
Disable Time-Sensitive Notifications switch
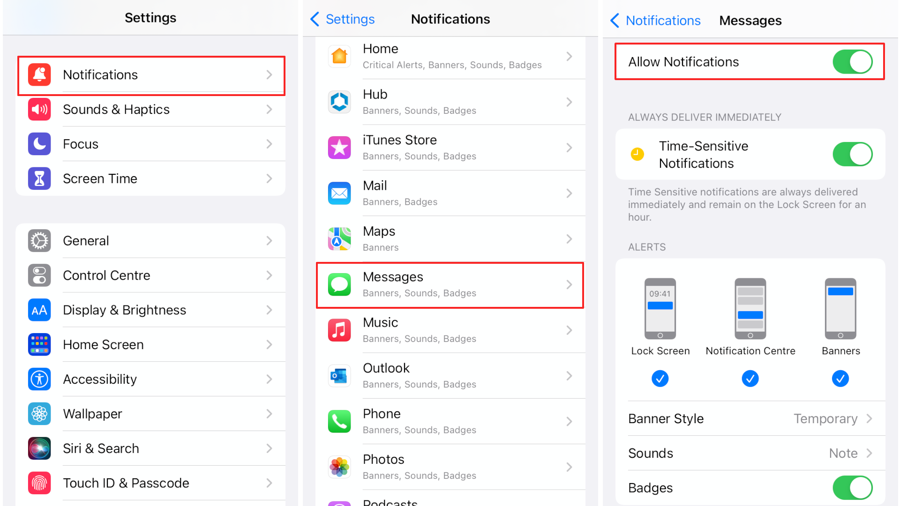(852, 154)
